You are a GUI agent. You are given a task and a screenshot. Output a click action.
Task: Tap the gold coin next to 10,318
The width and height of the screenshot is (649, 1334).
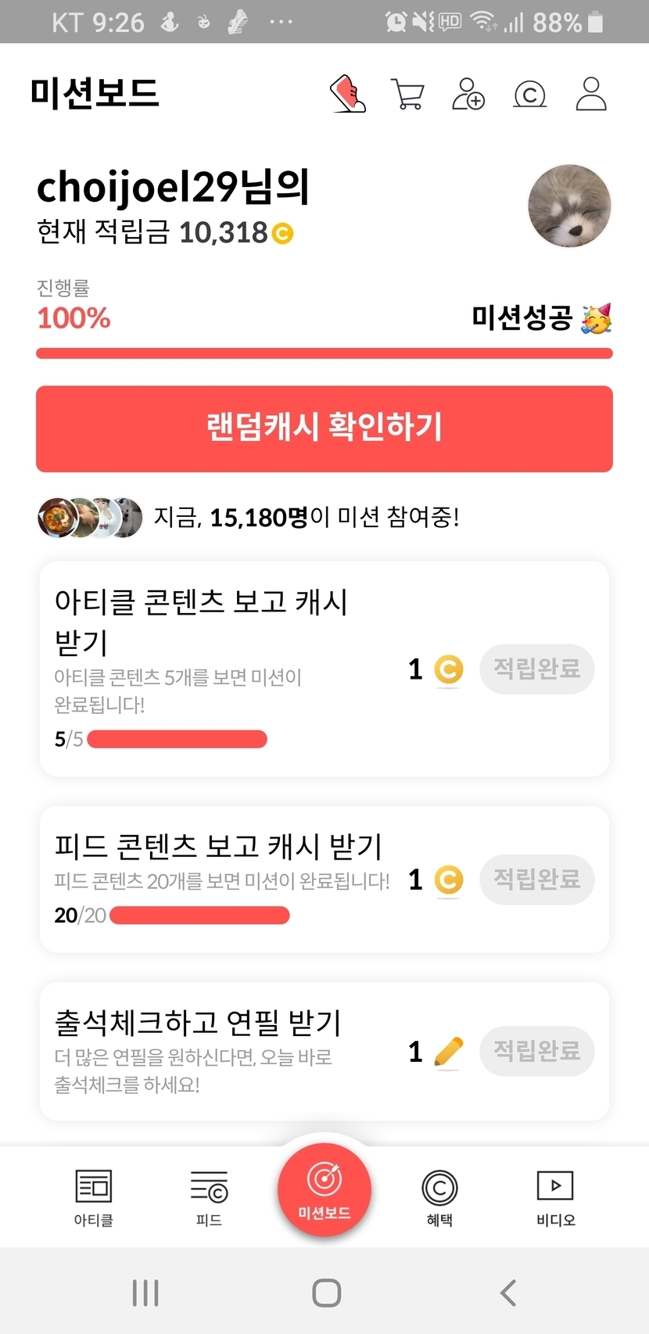[x=282, y=233]
